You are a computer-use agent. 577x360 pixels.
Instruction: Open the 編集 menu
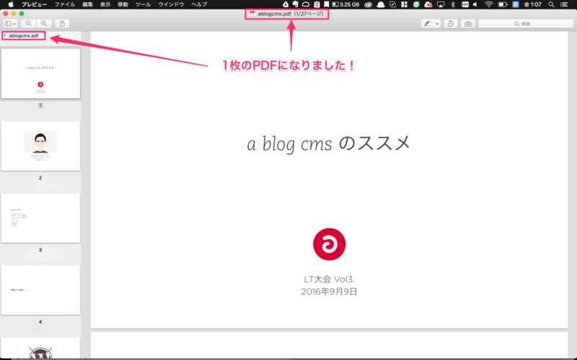point(87,4)
